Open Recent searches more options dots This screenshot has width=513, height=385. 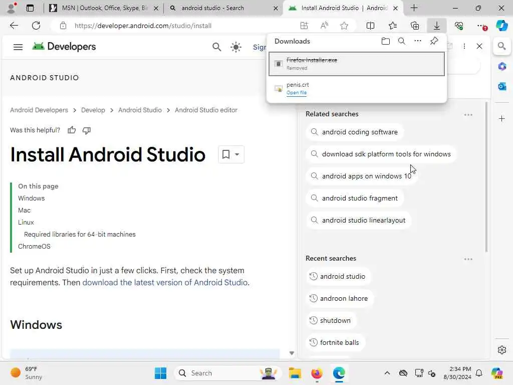(x=468, y=259)
